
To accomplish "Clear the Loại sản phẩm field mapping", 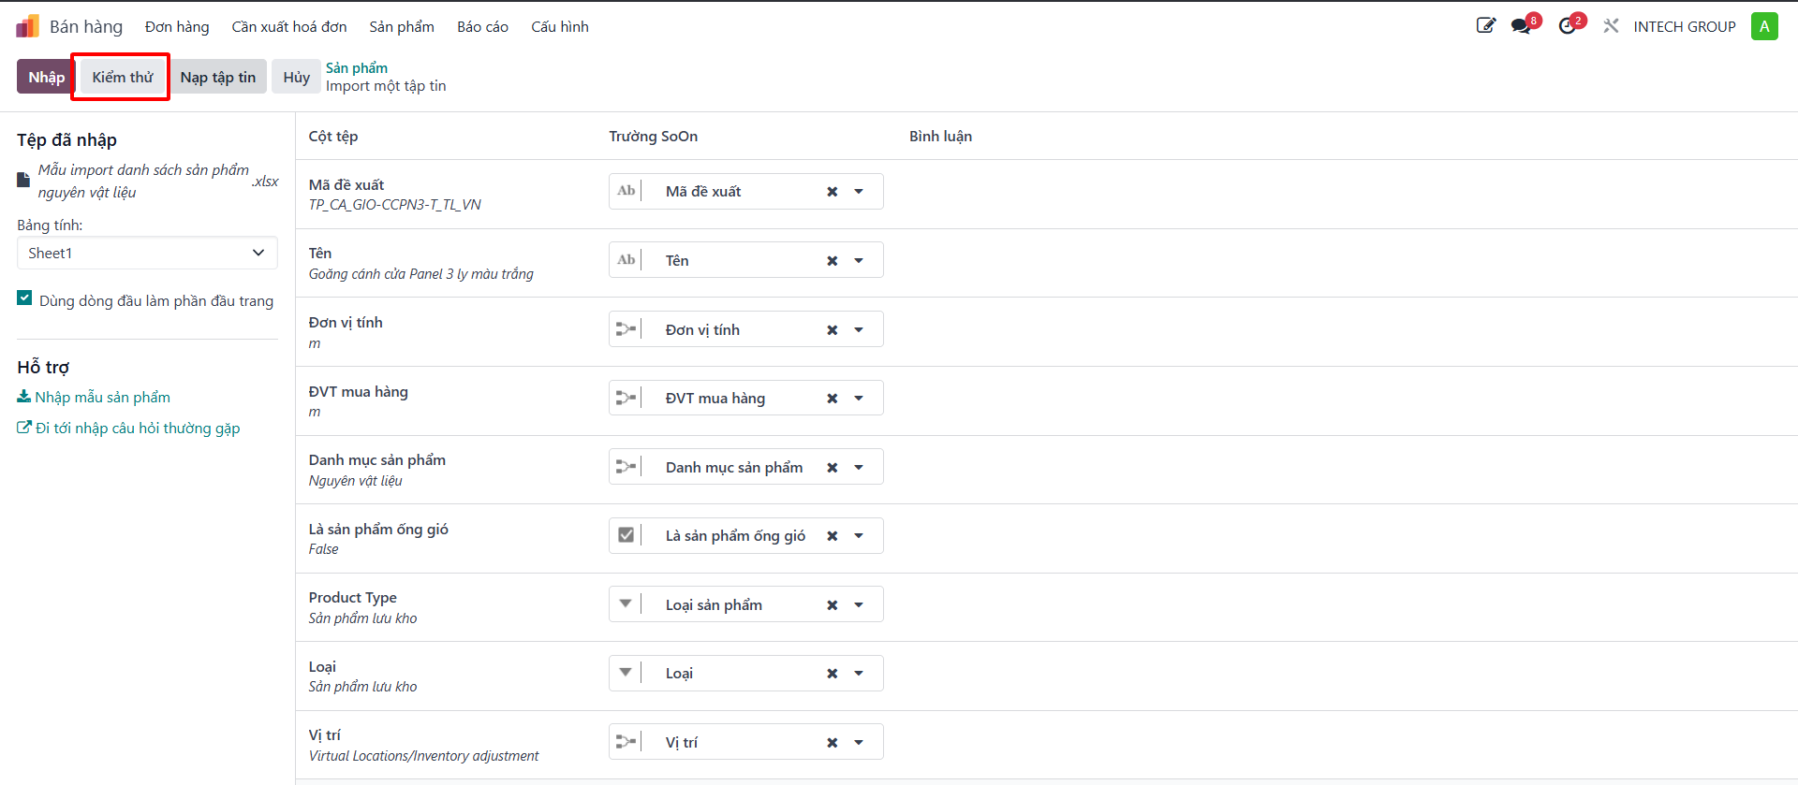I will (x=832, y=605).
